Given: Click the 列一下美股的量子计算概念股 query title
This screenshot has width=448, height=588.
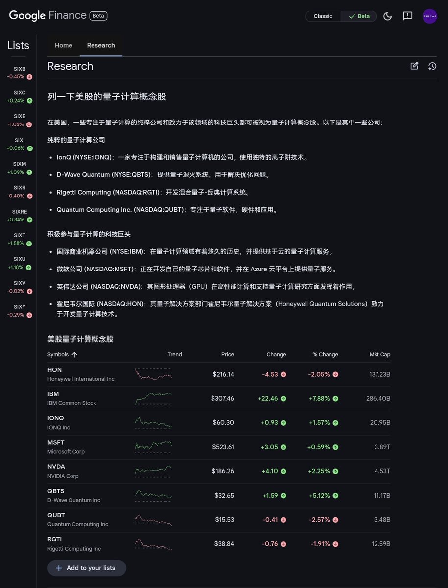Looking at the screenshot, I should click(107, 97).
